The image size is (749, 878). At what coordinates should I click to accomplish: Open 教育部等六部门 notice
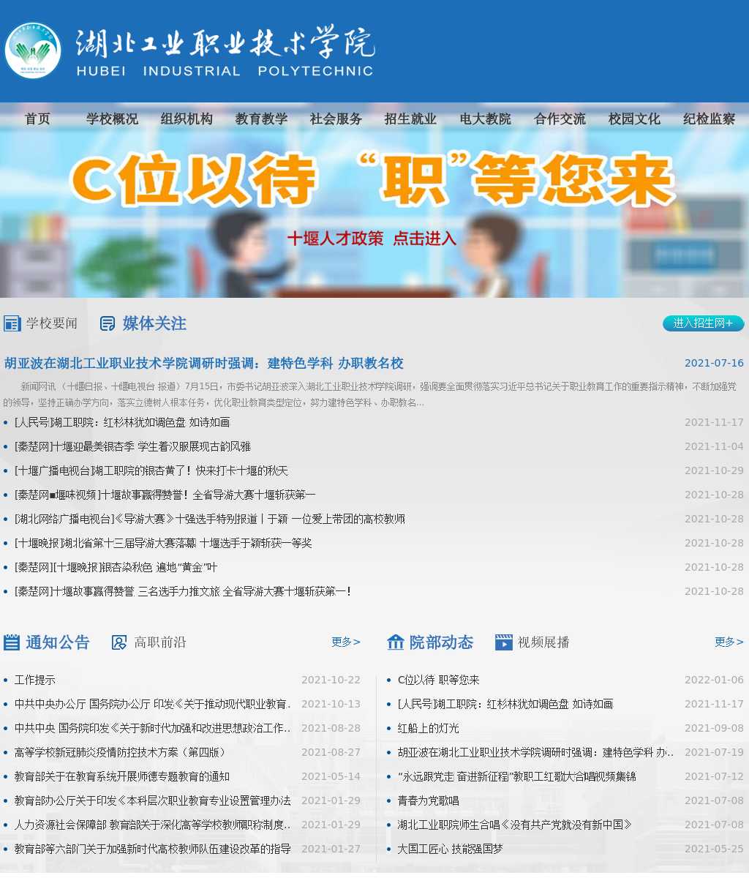(153, 849)
